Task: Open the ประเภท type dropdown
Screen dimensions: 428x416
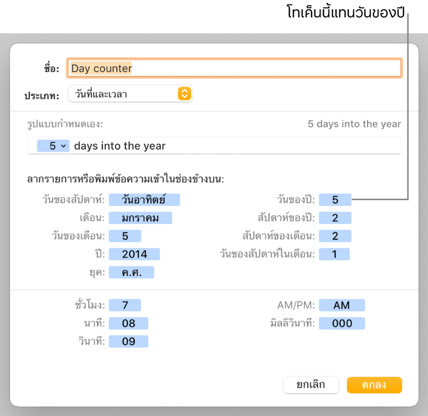Action: tap(130, 94)
